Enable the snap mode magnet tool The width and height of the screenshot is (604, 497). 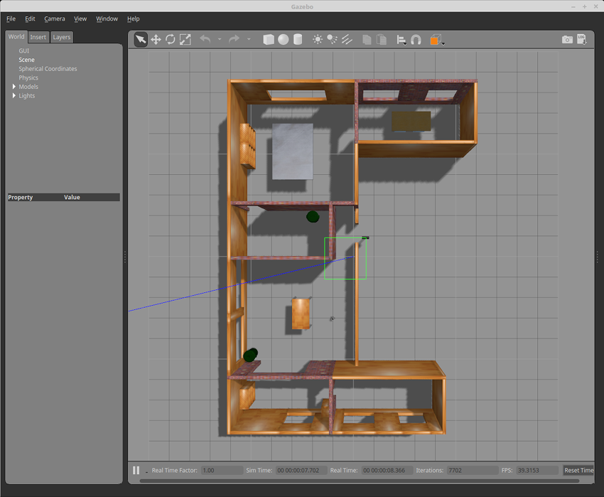tap(416, 39)
